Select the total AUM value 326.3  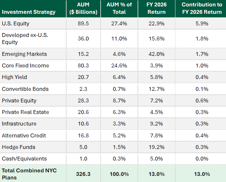tap(83, 174)
